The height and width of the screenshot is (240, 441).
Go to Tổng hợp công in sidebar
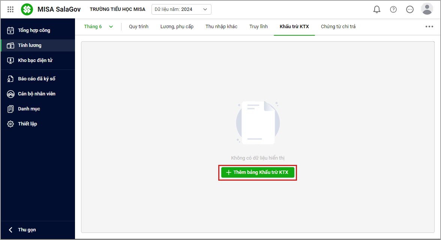pyautogui.click(x=34, y=30)
